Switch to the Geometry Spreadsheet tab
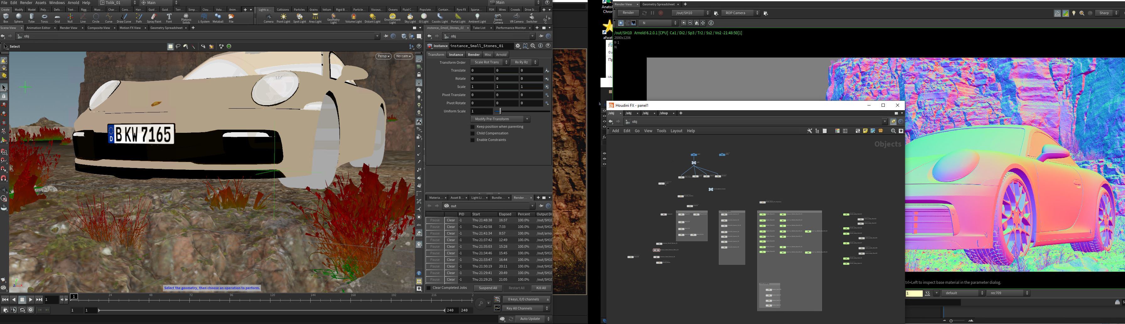 point(166,28)
